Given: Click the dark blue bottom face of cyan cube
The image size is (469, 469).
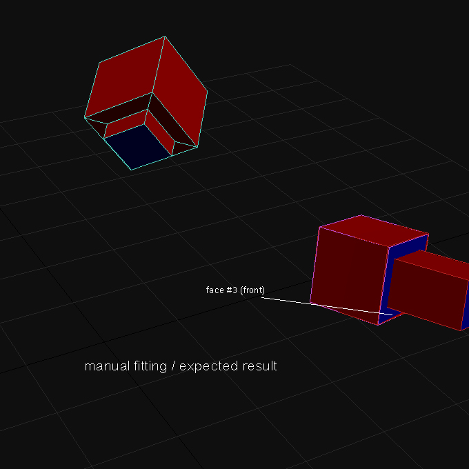Looking at the screenshot, I should [x=138, y=146].
